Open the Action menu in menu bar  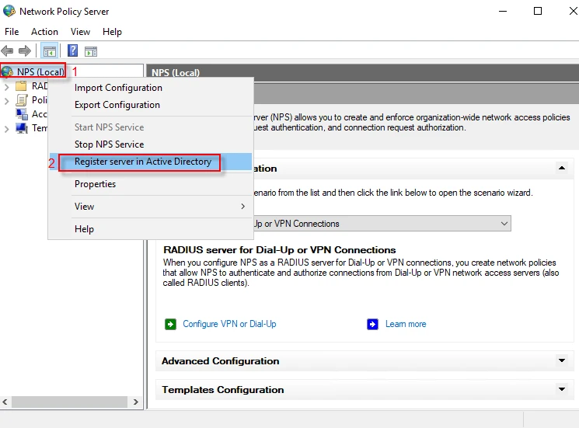pos(44,32)
